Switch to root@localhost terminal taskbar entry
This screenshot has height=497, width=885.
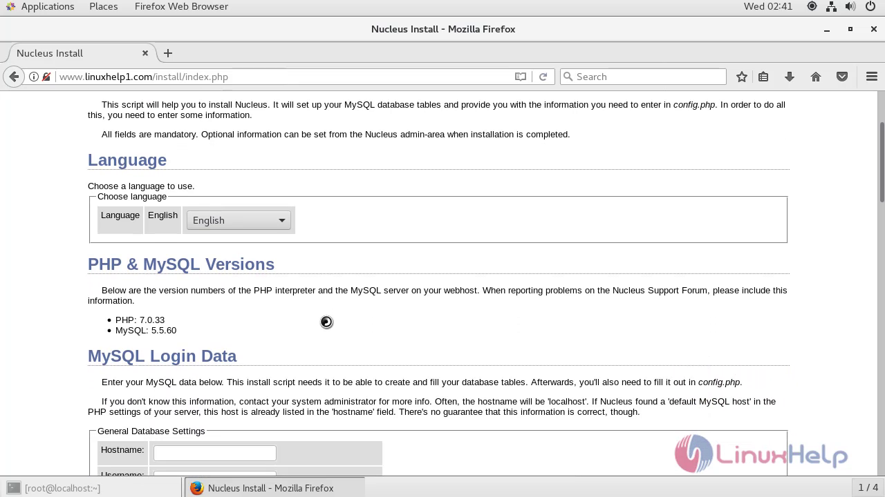[x=91, y=488]
